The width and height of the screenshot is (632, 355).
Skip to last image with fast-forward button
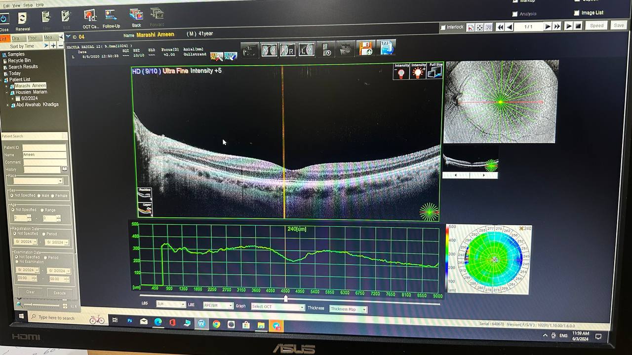557,26
